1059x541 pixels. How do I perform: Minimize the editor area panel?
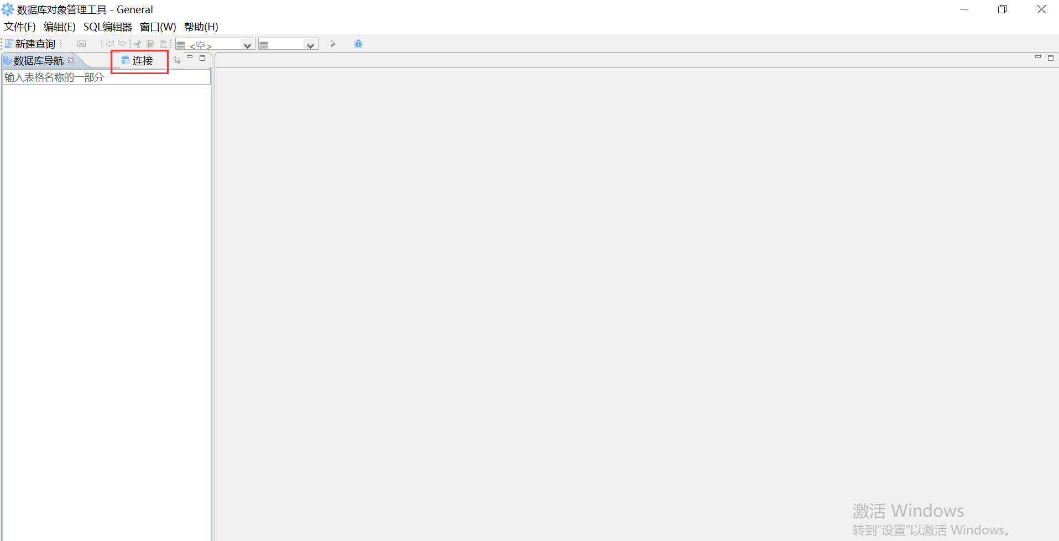pyautogui.click(x=1037, y=58)
